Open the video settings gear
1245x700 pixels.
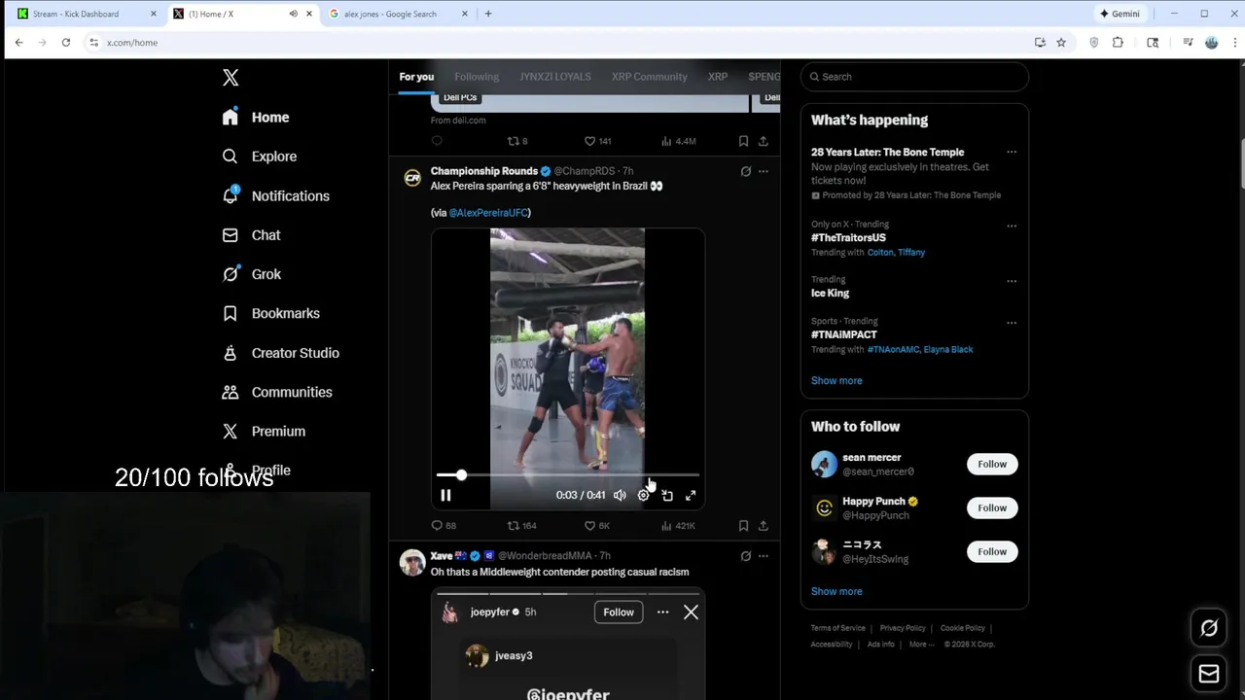(x=643, y=496)
